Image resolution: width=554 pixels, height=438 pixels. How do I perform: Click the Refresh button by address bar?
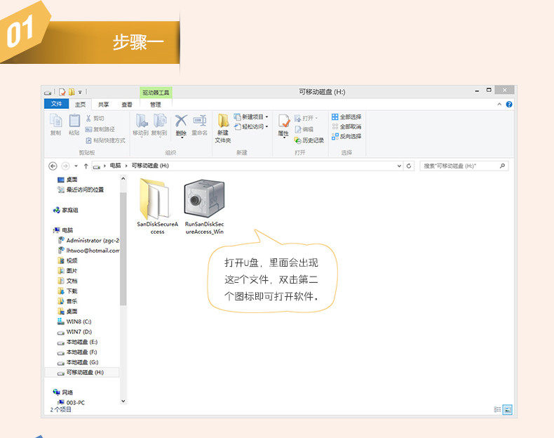(x=409, y=166)
